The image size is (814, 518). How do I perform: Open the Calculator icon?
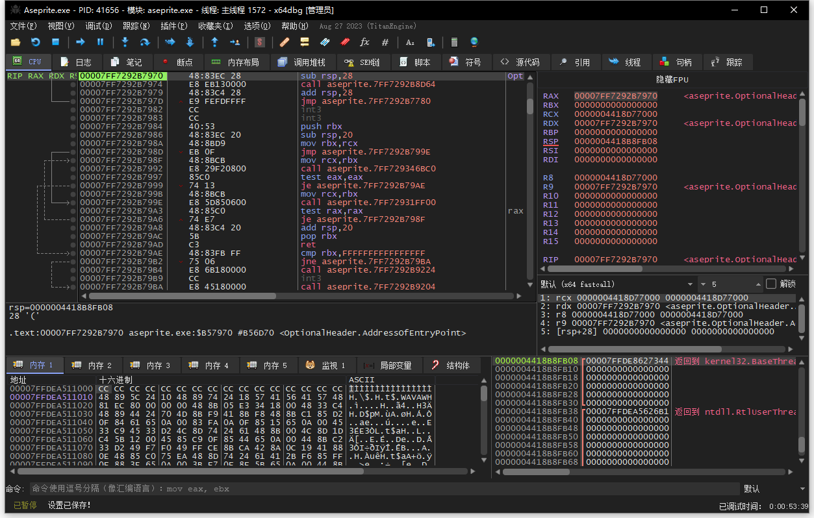454,42
